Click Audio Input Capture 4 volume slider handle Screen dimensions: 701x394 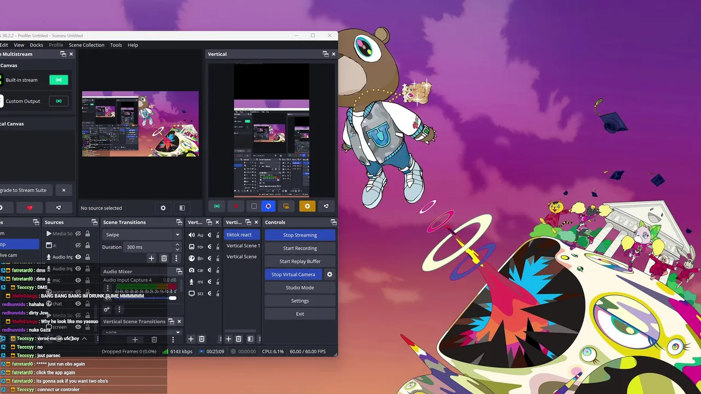(173, 298)
